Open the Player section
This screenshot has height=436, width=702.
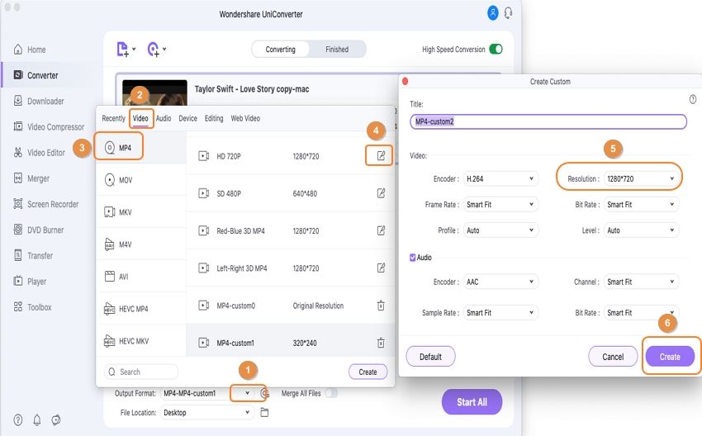click(30, 282)
